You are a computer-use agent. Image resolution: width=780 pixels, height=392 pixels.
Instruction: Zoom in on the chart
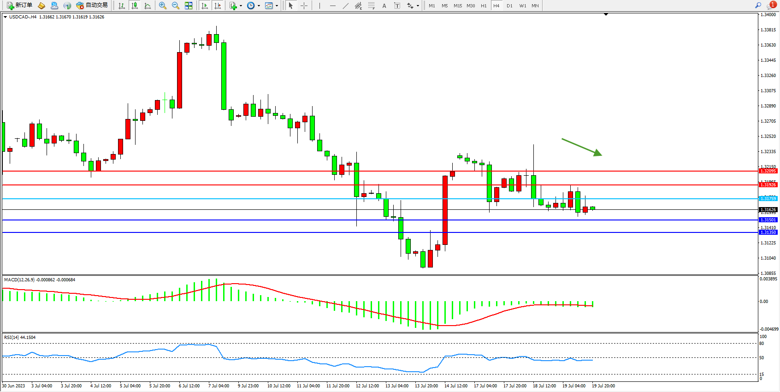[x=163, y=6]
